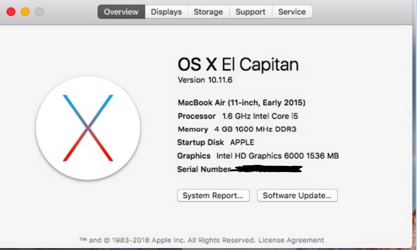Click the Intel HD Graphics 6000 line
The image size is (417, 250).
(x=258, y=156)
